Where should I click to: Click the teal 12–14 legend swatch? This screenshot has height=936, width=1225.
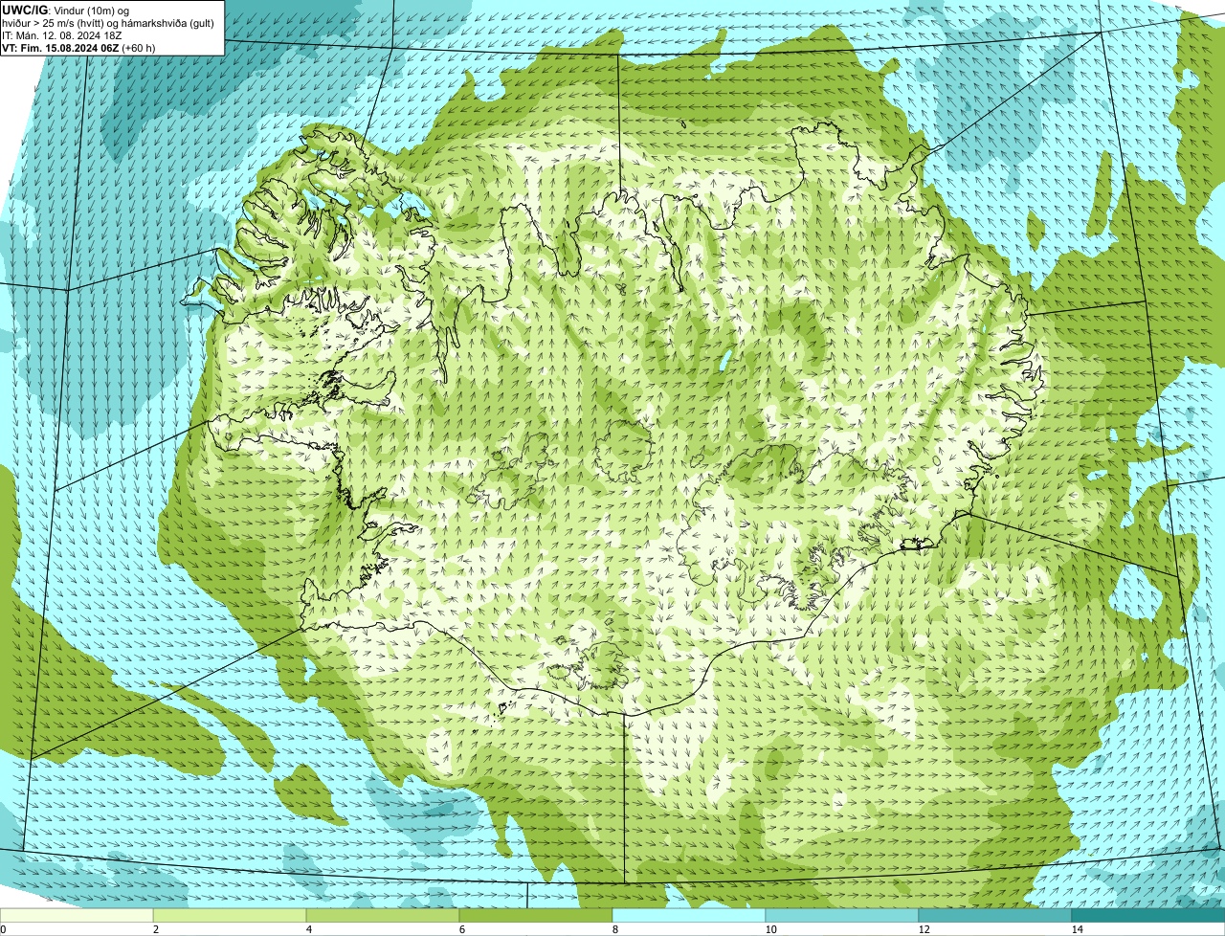click(x=995, y=915)
